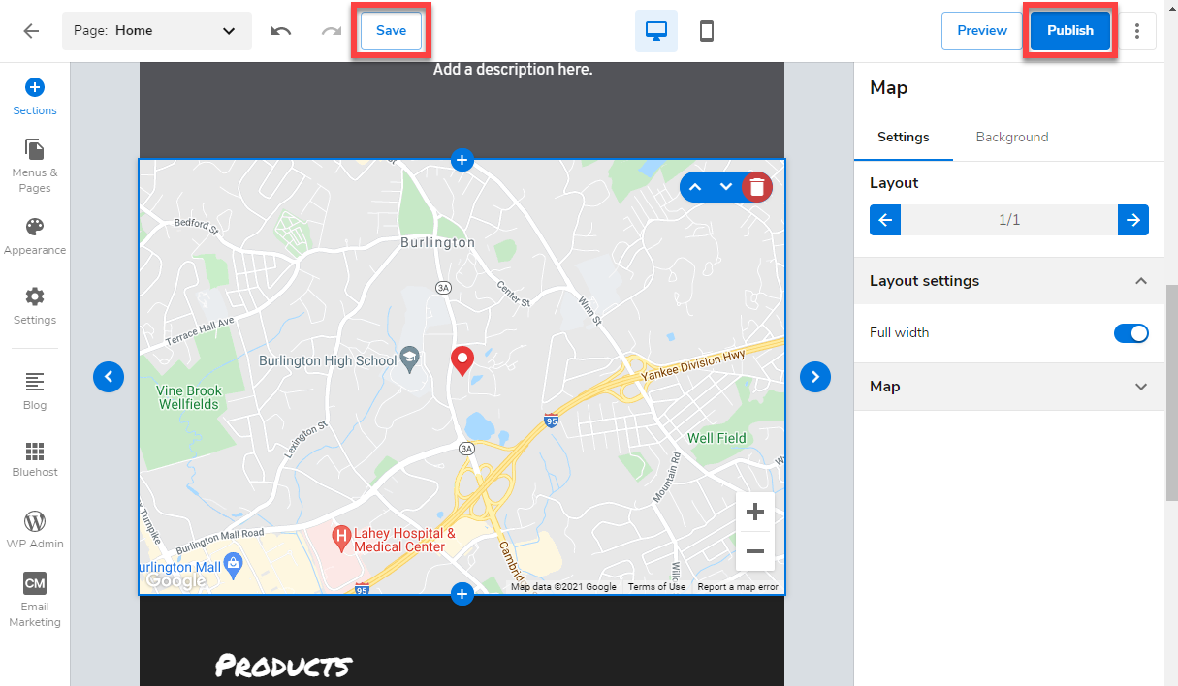
Task: Go to next layout in panel
Action: 1133,220
